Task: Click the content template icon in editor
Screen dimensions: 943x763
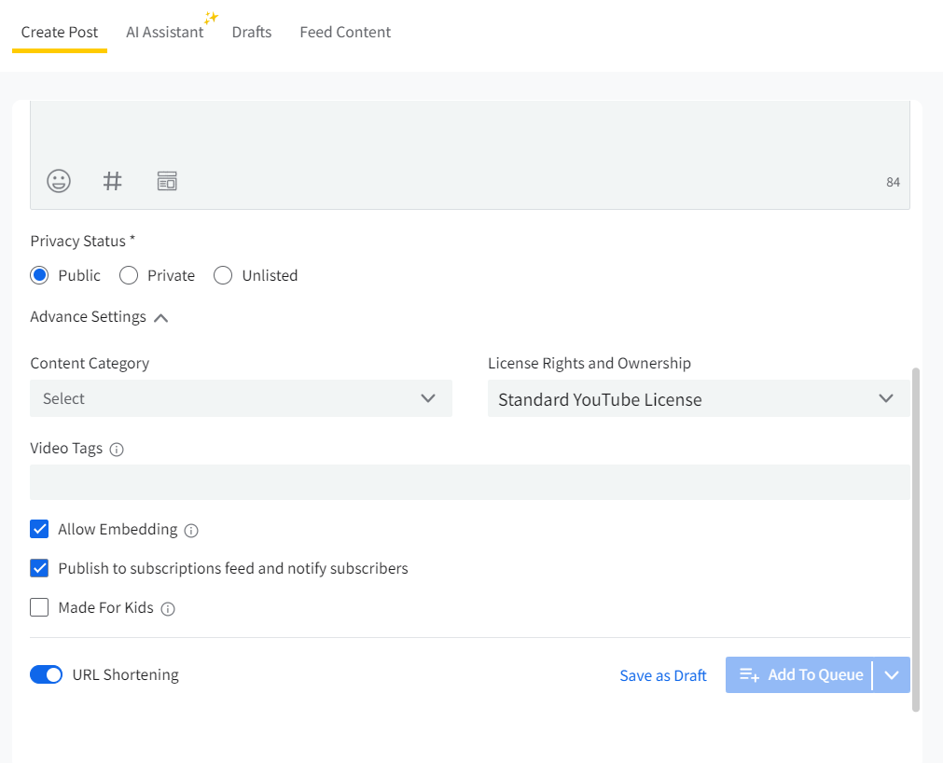Action: pos(167,181)
